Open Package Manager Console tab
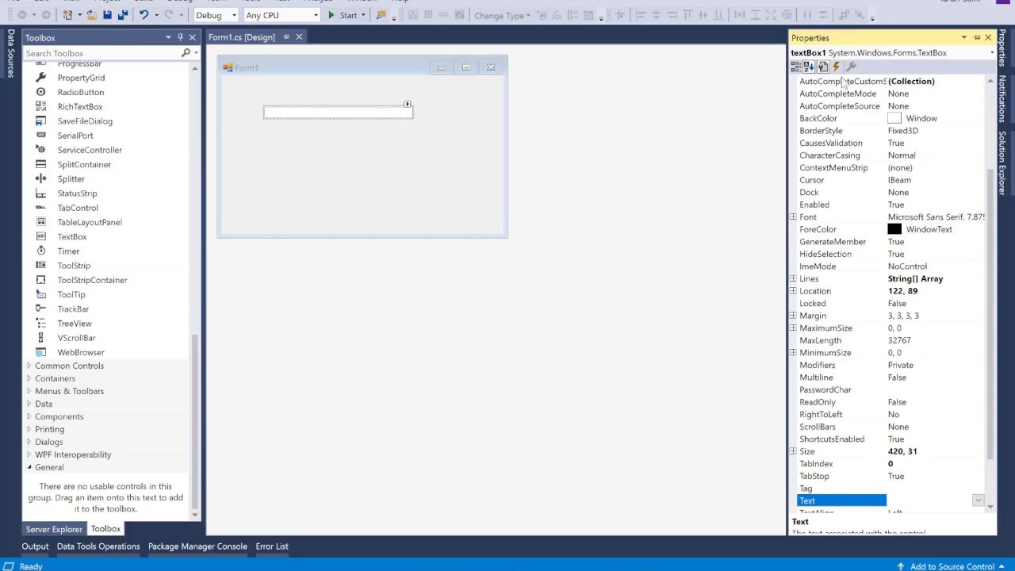 (197, 546)
